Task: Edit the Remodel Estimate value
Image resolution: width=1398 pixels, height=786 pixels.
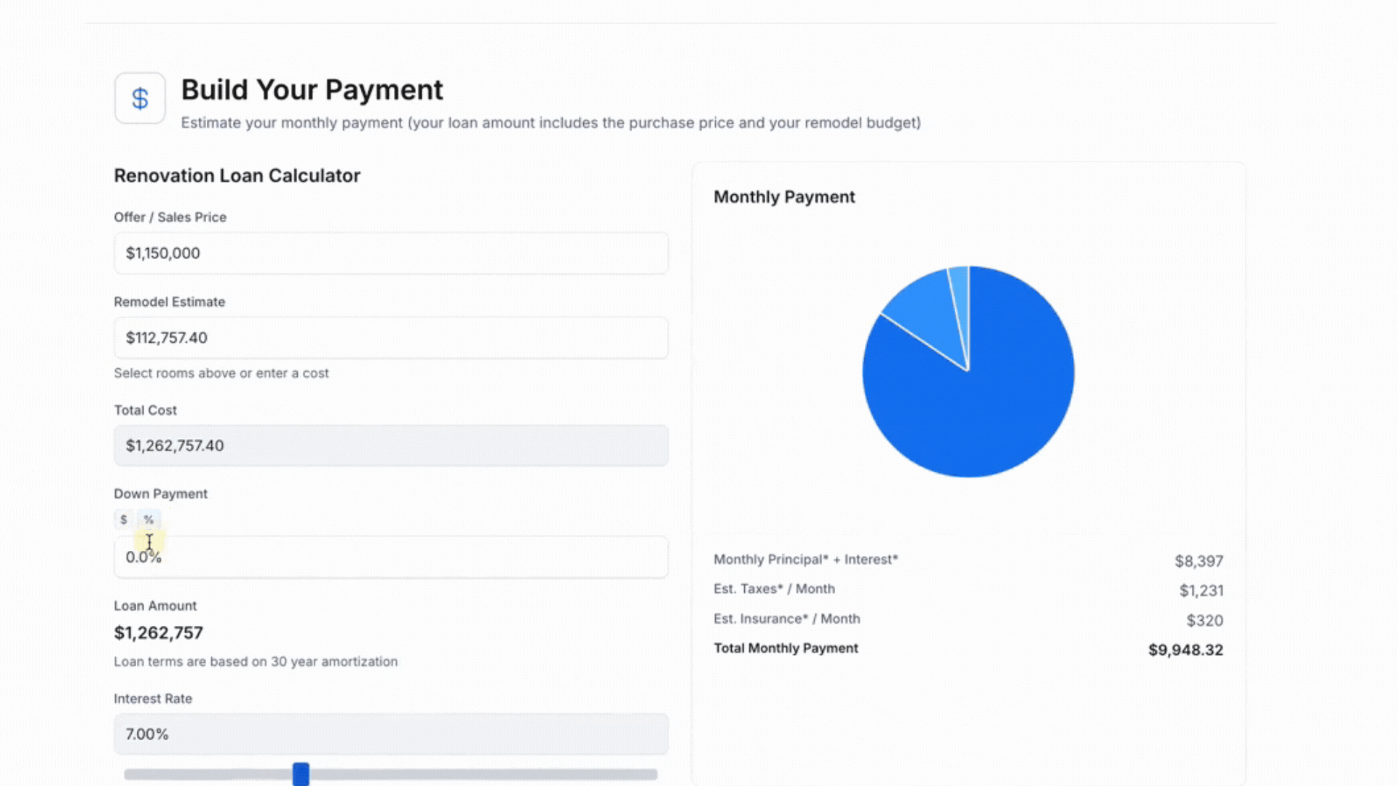Action: click(x=391, y=338)
